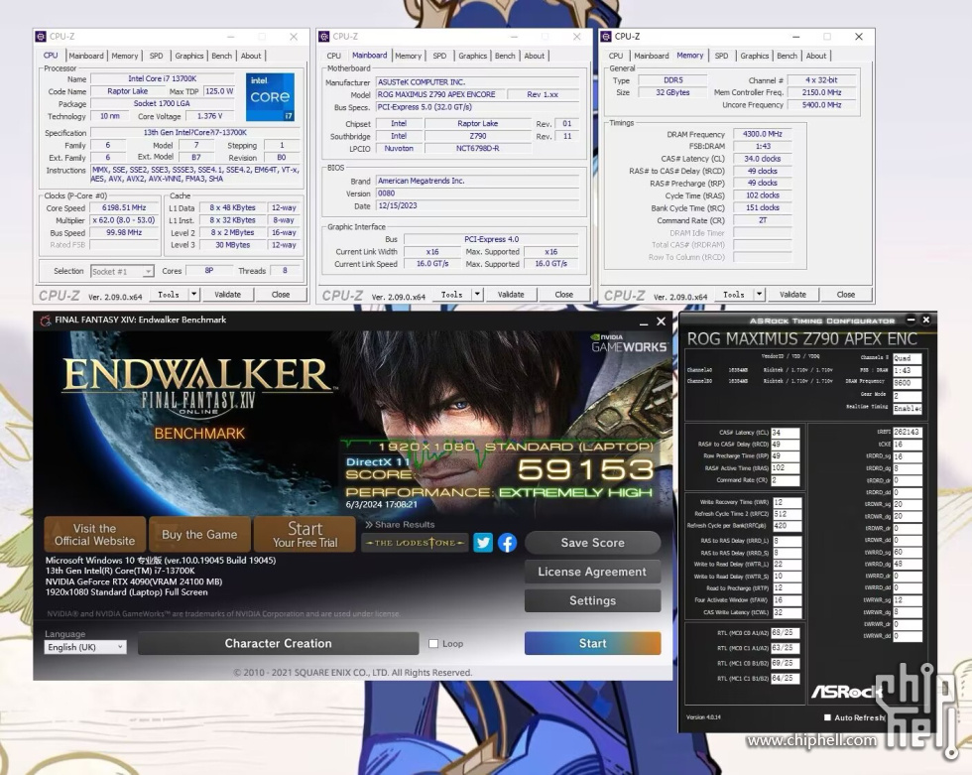Click the CPU-Z icon in the Mainboard window title bar

[323, 37]
